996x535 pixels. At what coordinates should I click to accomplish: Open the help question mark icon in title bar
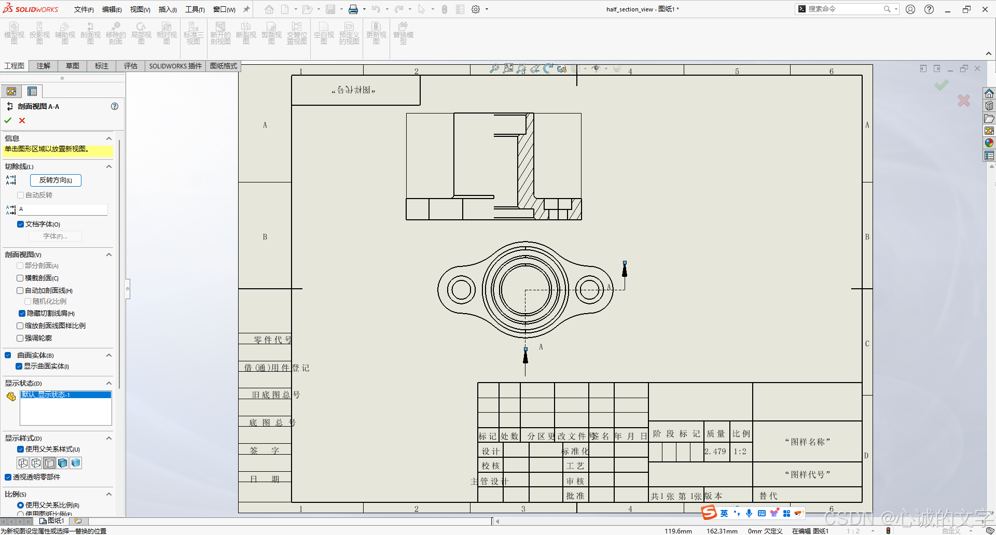(x=929, y=9)
